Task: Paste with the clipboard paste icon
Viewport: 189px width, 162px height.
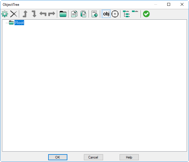Action: [83, 14]
